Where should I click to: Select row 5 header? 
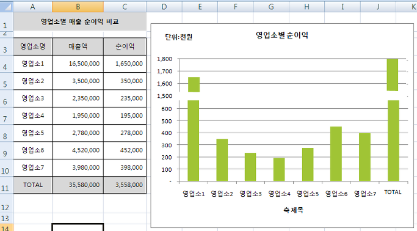point(6,81)
